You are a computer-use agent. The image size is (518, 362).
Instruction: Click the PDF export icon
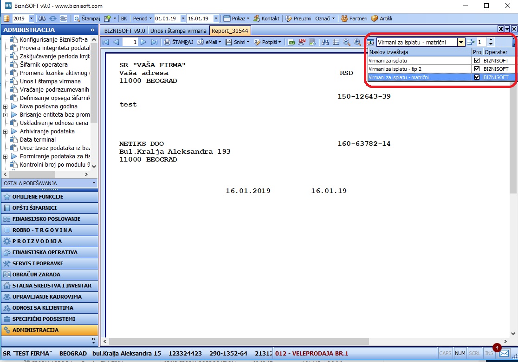pos(302,42)
